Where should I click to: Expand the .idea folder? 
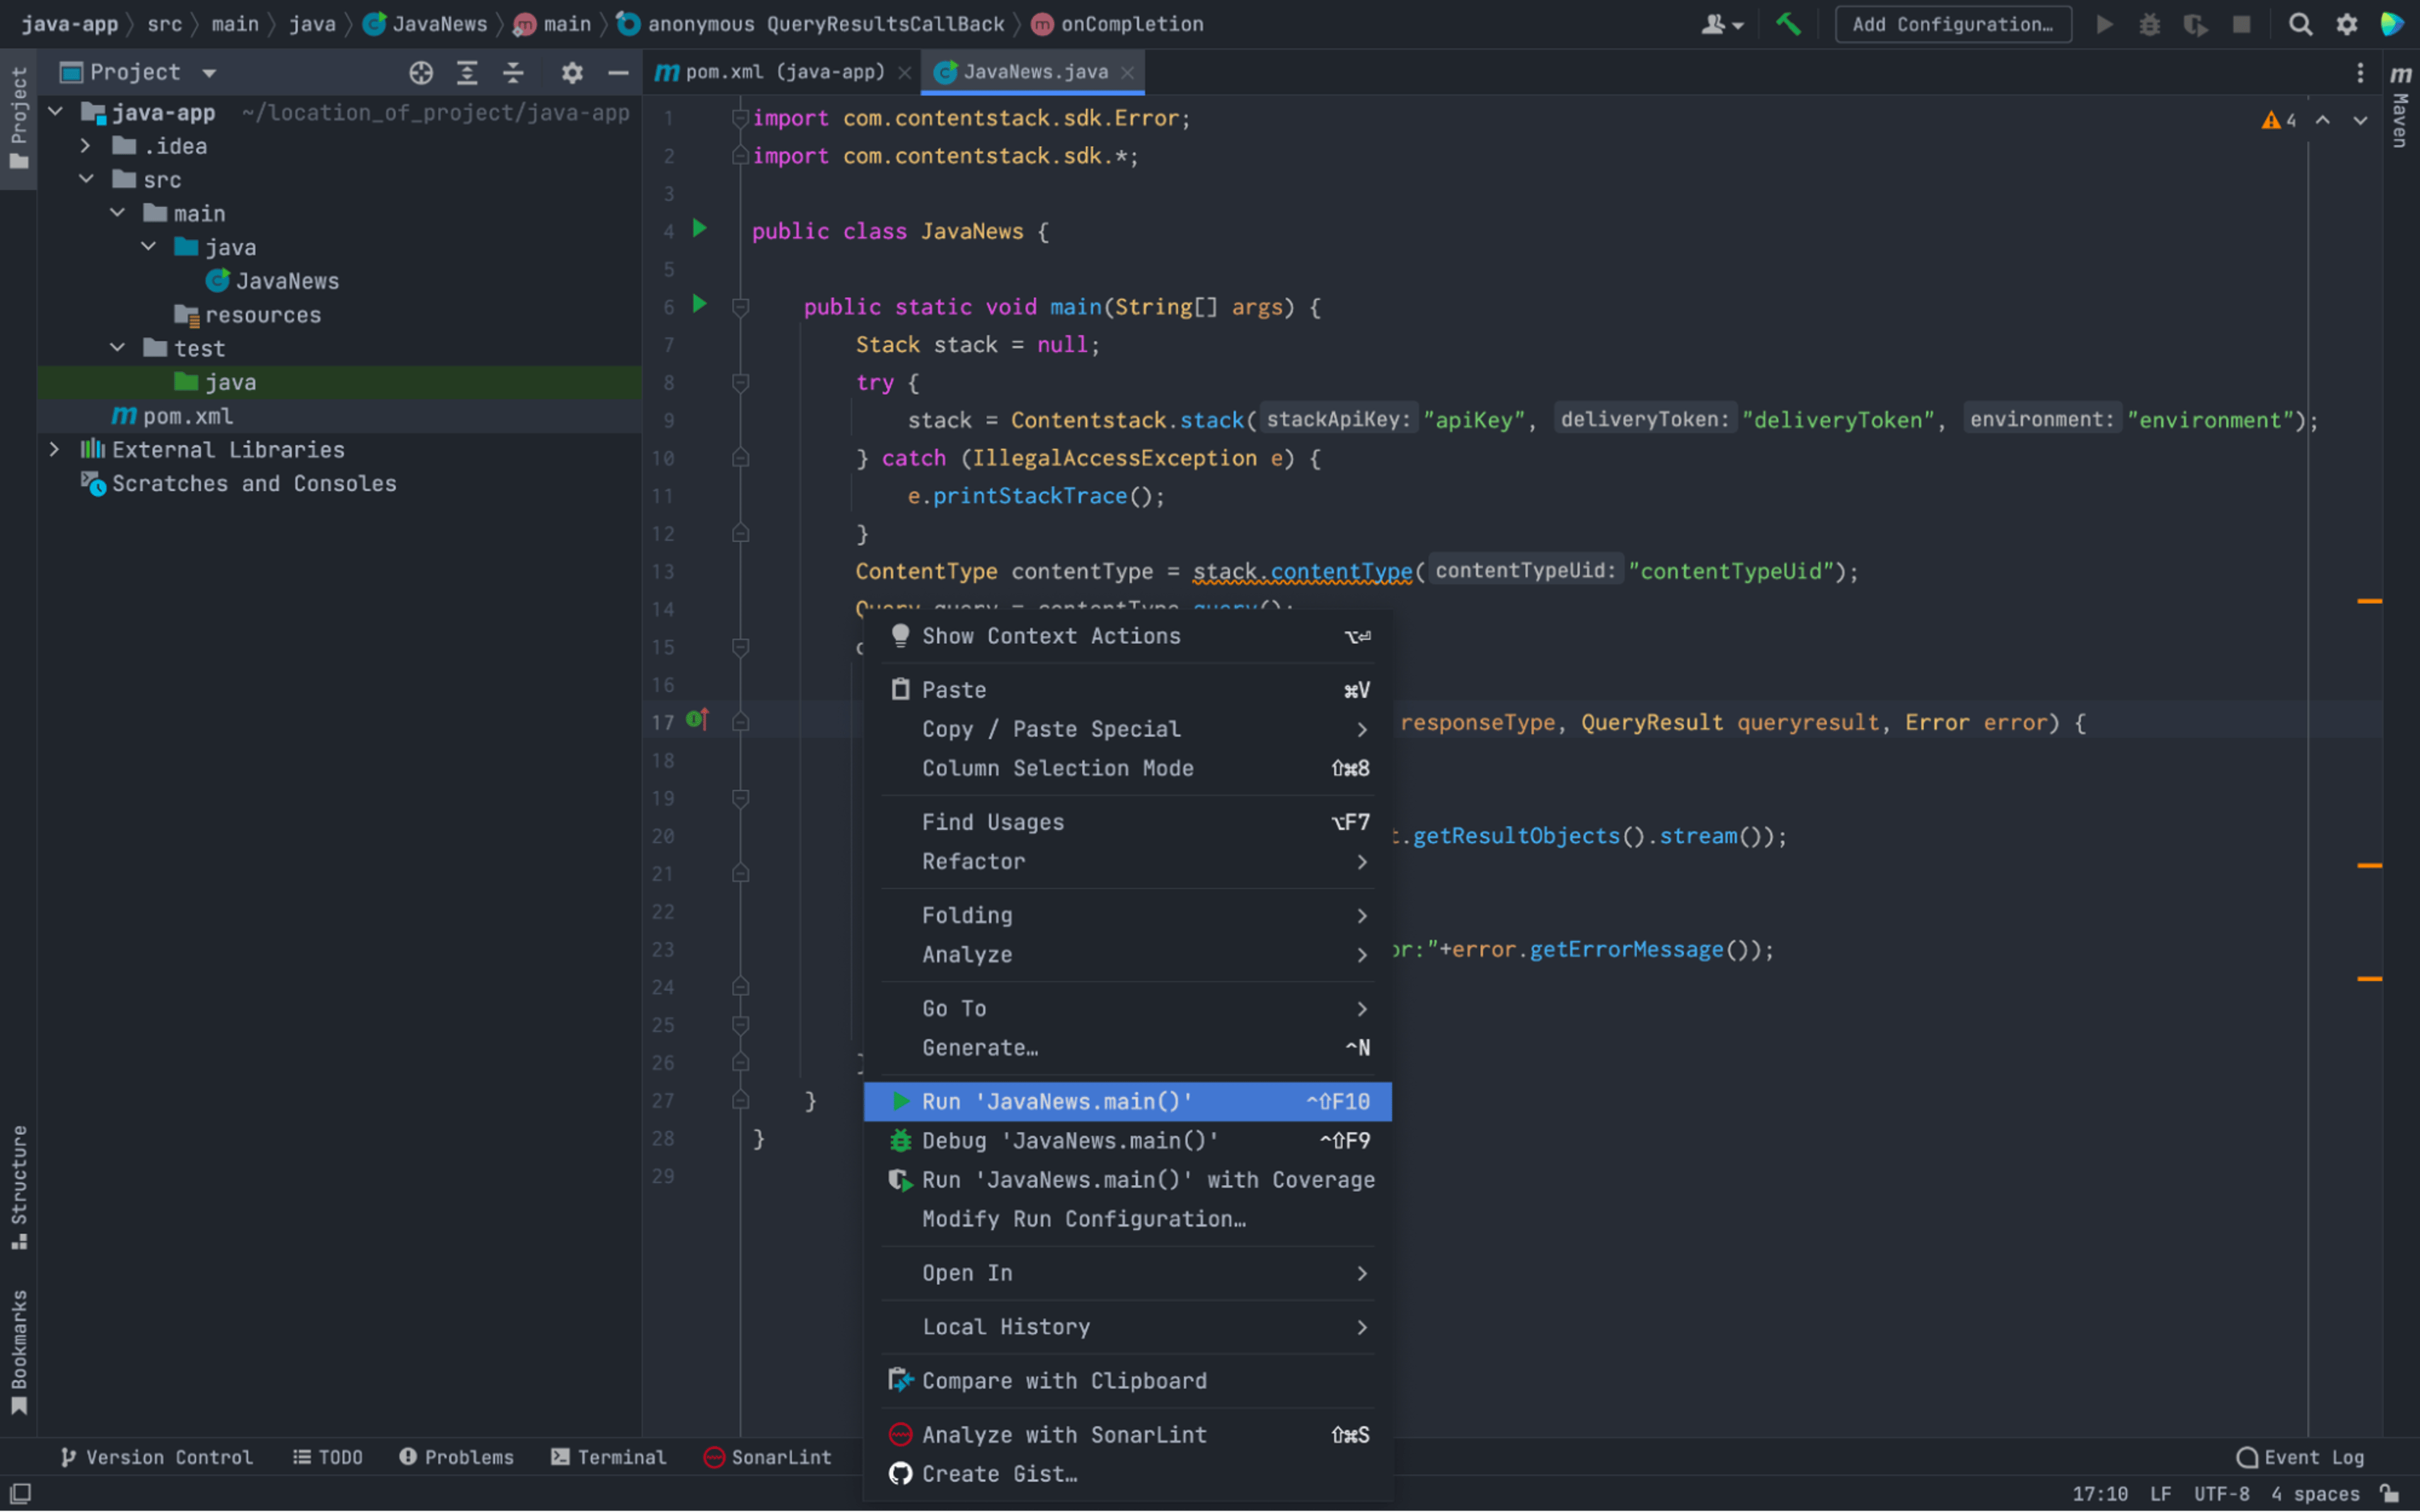click(86, 146)
